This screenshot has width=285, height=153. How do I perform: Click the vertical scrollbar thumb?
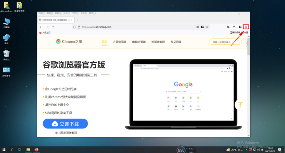248,47
